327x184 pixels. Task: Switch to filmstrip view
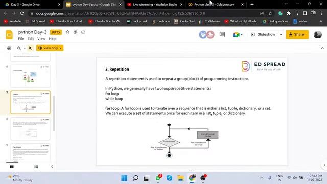tap(12, 167)
